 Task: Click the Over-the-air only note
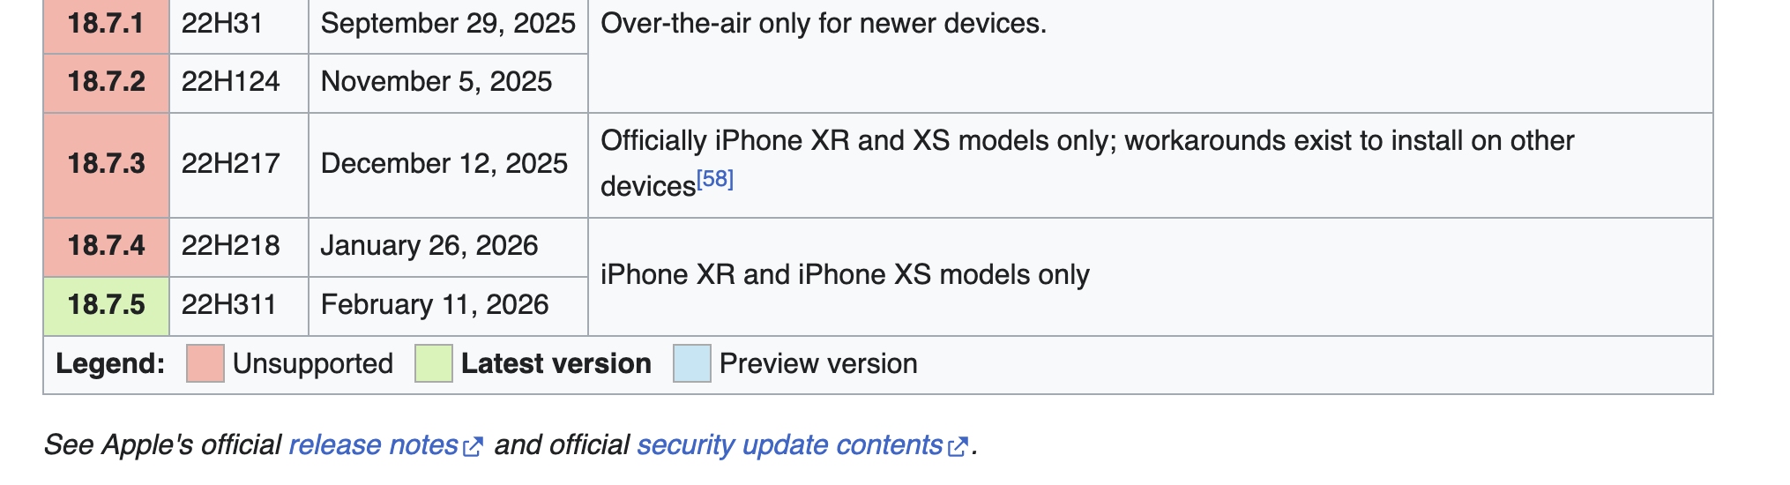824,24
